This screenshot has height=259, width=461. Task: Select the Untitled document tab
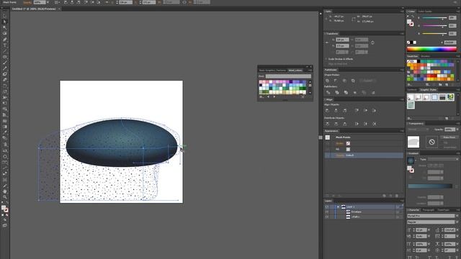34,9
